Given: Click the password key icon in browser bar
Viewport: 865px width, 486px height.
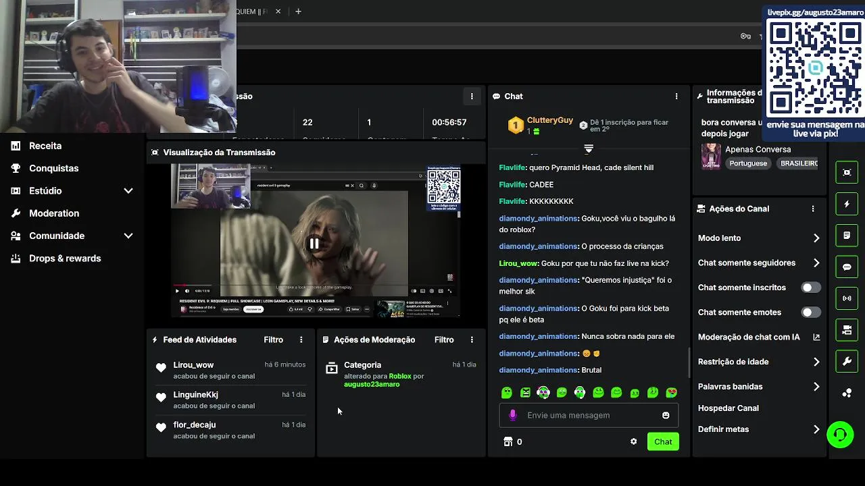Looking at the screenshot, I should pyautogui.click(x=745, y=36).
